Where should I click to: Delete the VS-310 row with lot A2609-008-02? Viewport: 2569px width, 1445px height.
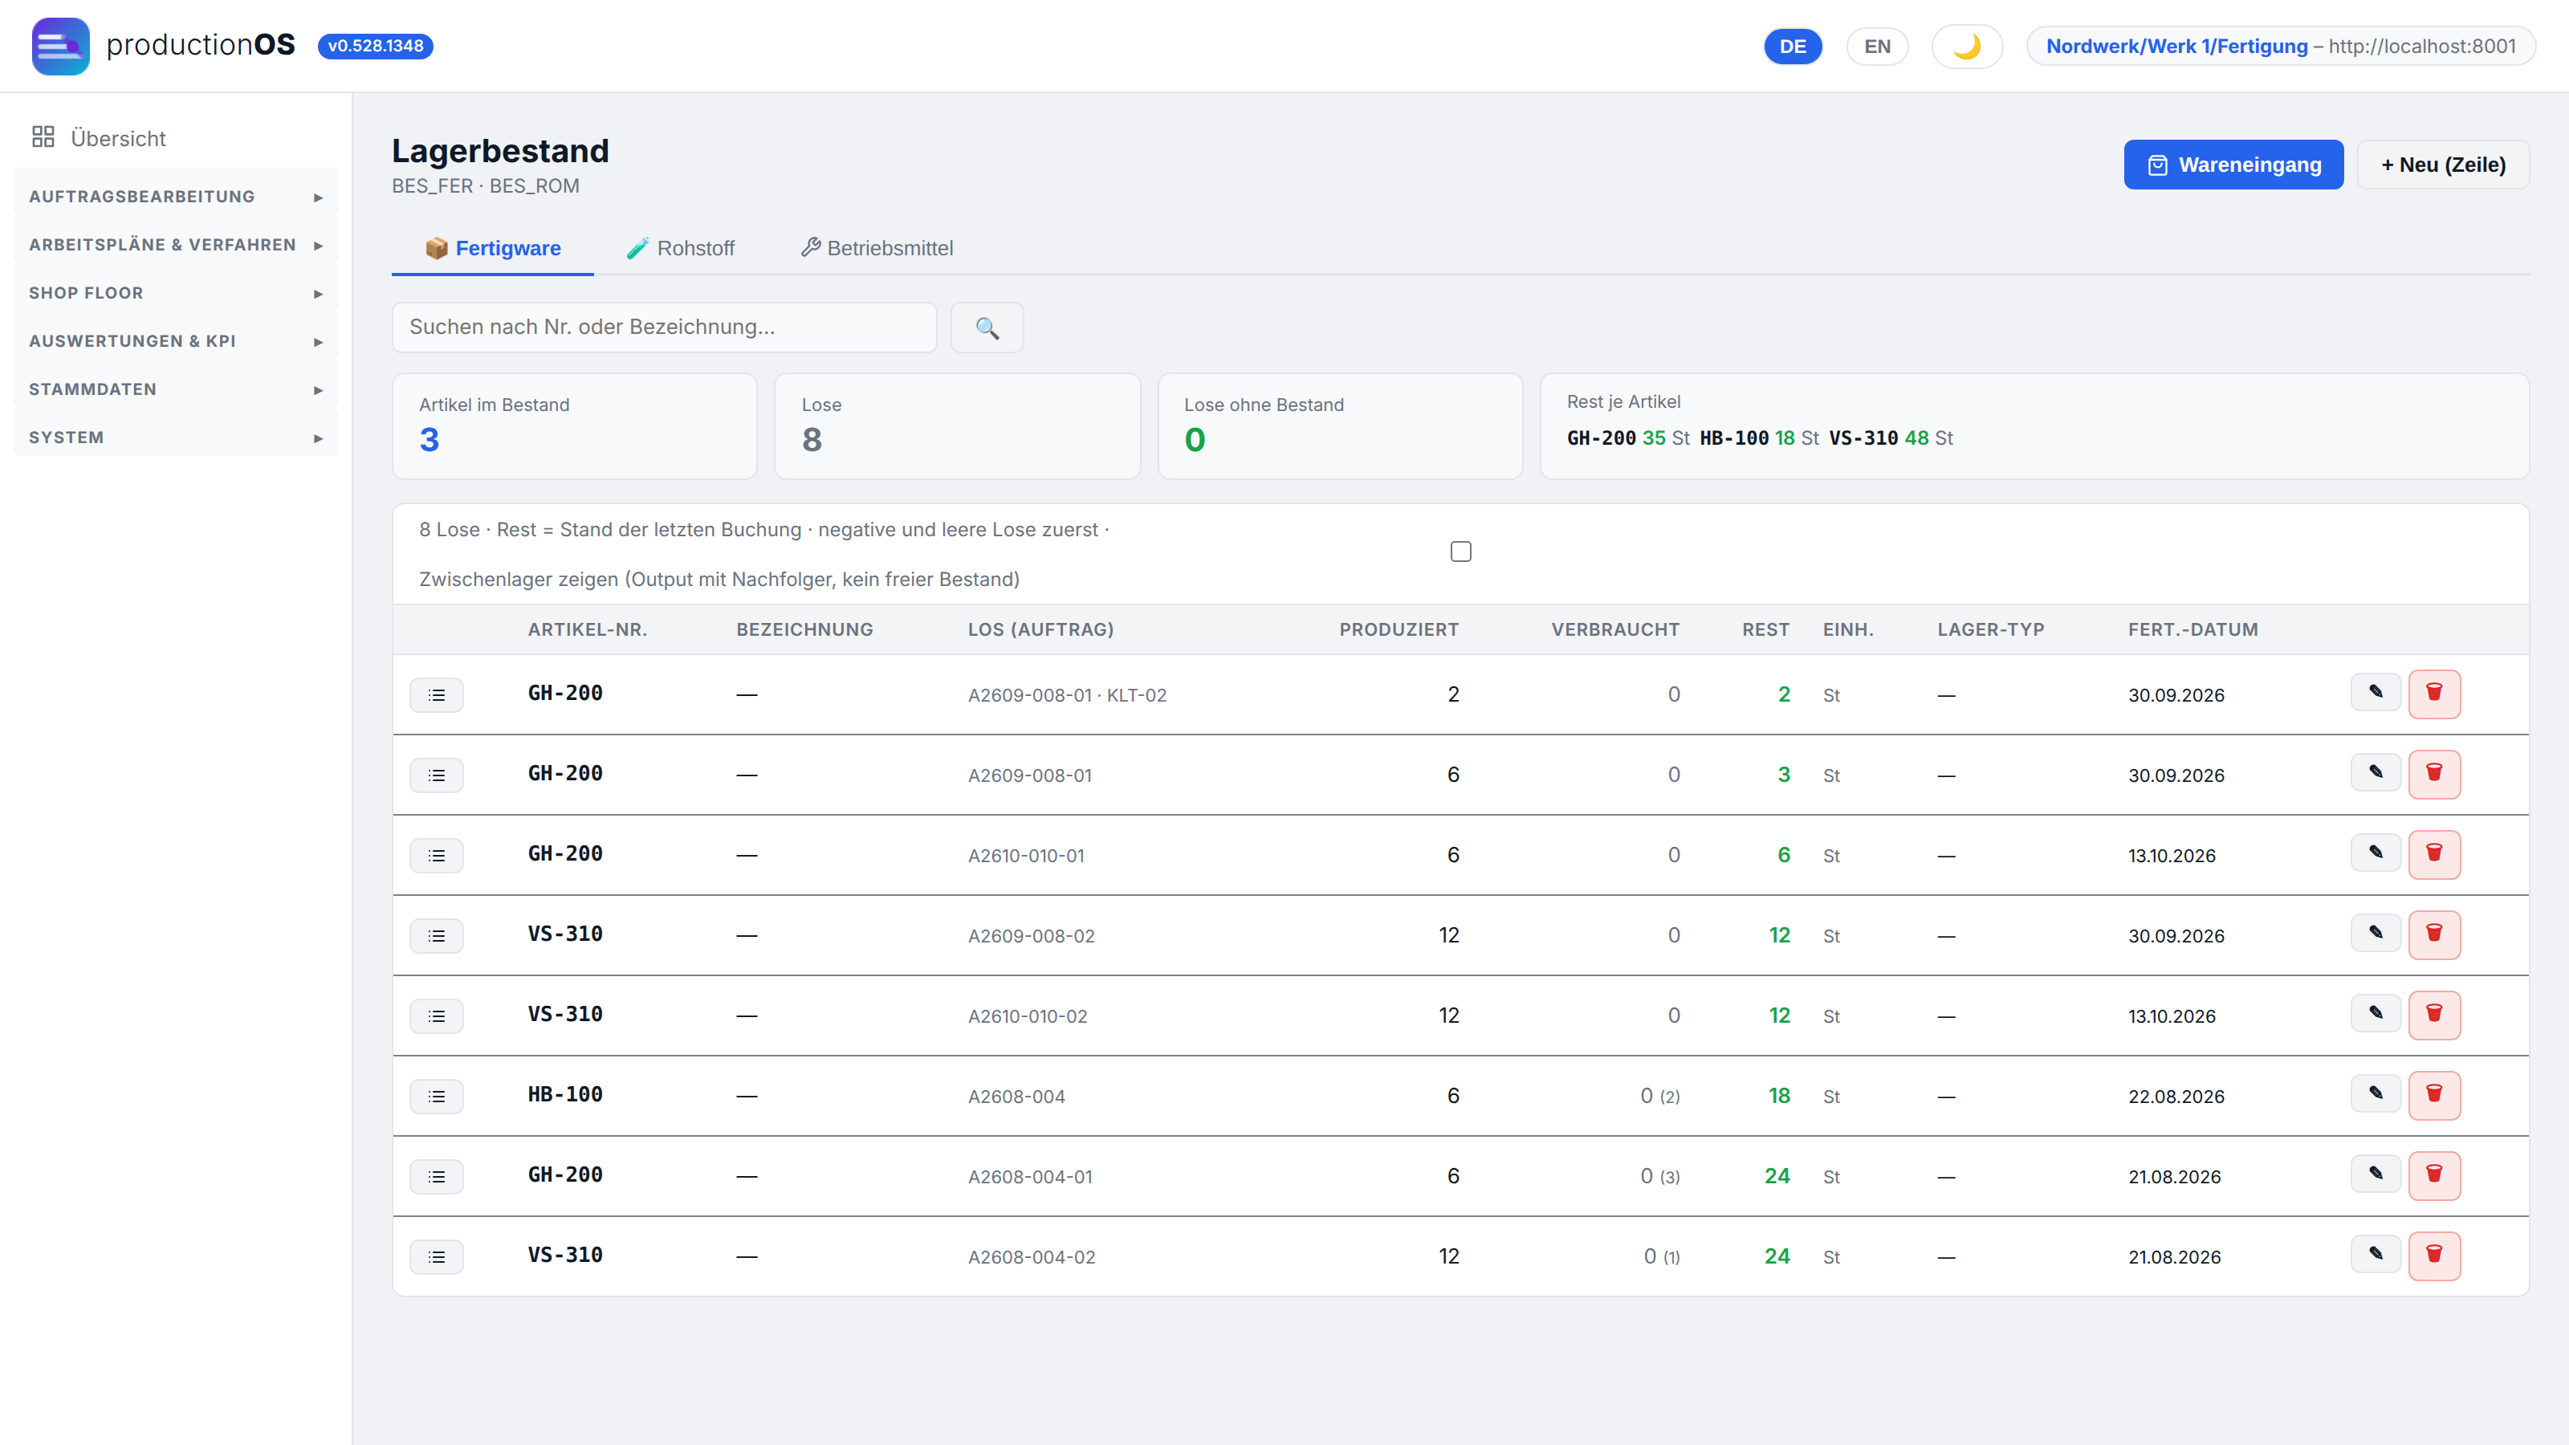point(2434,934)
